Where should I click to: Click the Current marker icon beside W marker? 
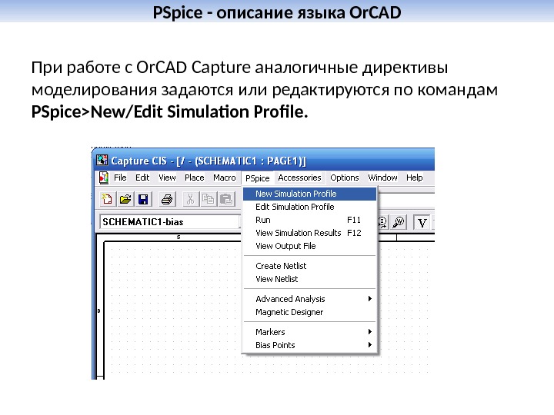pyautogui.click(x=383, y=222)
